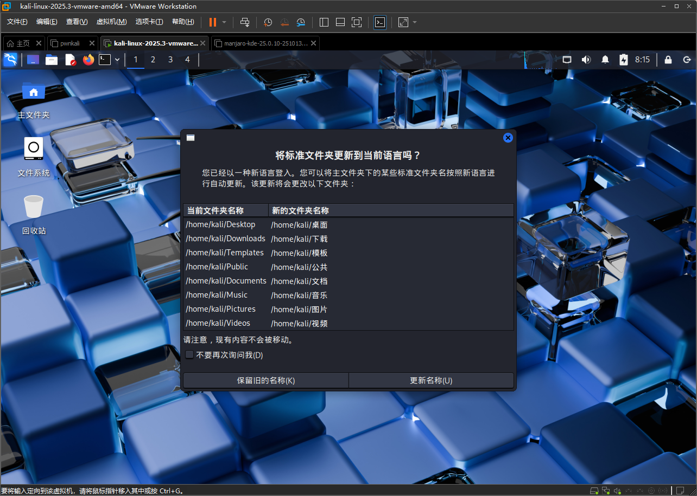Click the VMware take snapshot icon

[268, 22]
